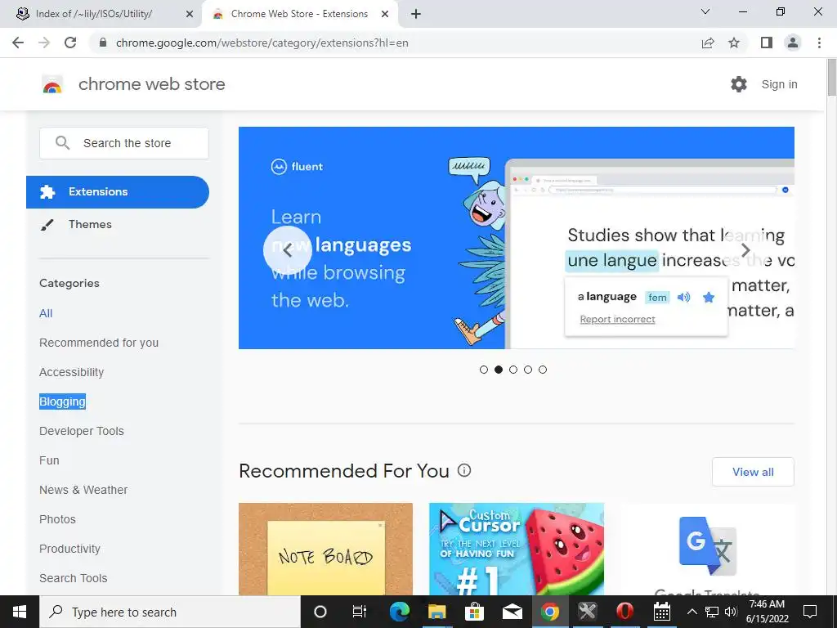This screenshot has width=837, height=628.
Task: Open News & Weather category
Action: (83, 490)
